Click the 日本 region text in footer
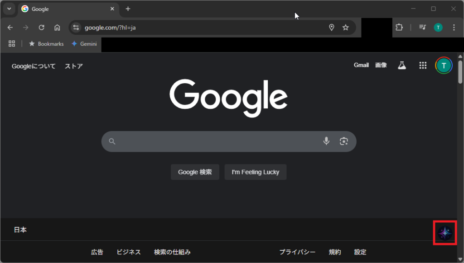Image resolution: width=464 pixels, height=263 pixels. 20,230
